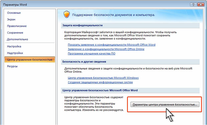
Task: Open link Программа улучшения качества ПО
Action: pyautogui.click(x=91, y=54)
